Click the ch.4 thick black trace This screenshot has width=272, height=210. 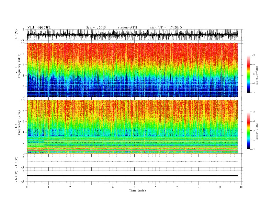click(133, 176)
